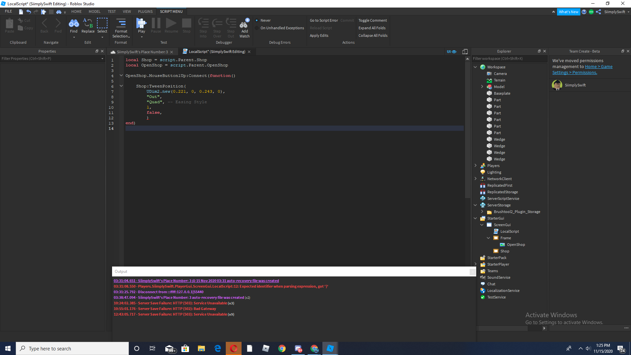Click the Format Selection icon
This screenshot has height=355, width=631.
point(121,24)
